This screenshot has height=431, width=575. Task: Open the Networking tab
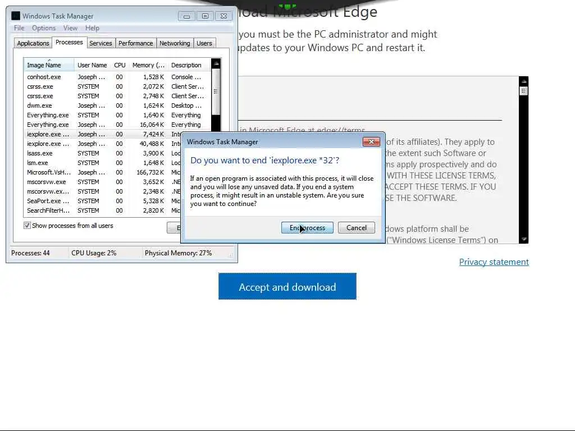tap(175, 43)
